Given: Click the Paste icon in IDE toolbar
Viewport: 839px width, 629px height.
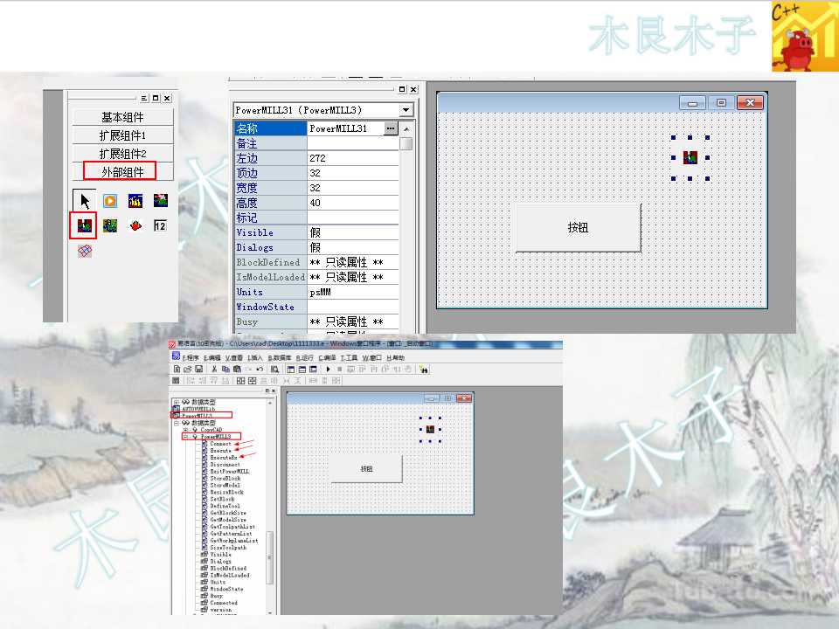Looking at the screenshot, I should 237,369.
